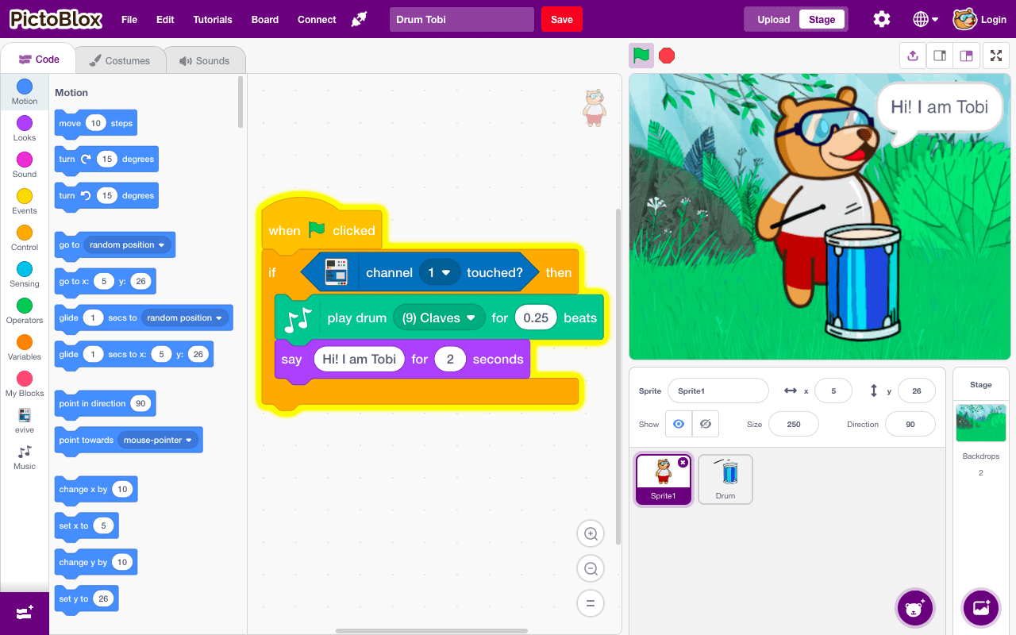Click the green flag to run program
Screen dimensions: 1016x635
(641, 56)
